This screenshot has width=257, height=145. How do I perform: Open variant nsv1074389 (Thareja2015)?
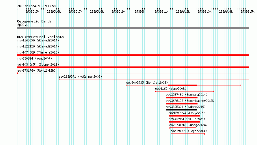38,52
